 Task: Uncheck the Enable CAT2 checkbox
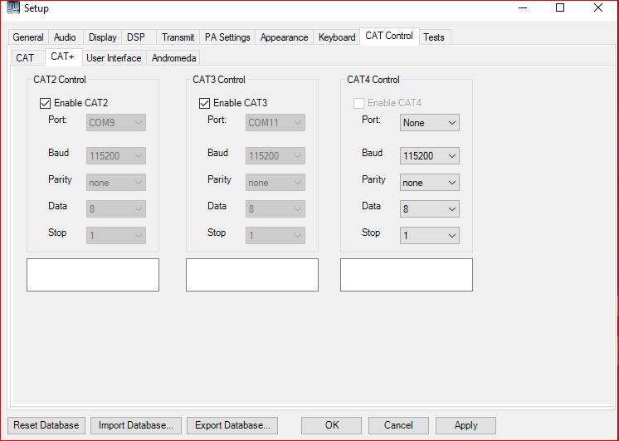coord(45,103)
